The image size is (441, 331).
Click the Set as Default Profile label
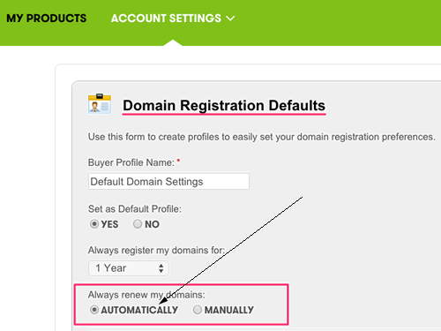point(135,209)
